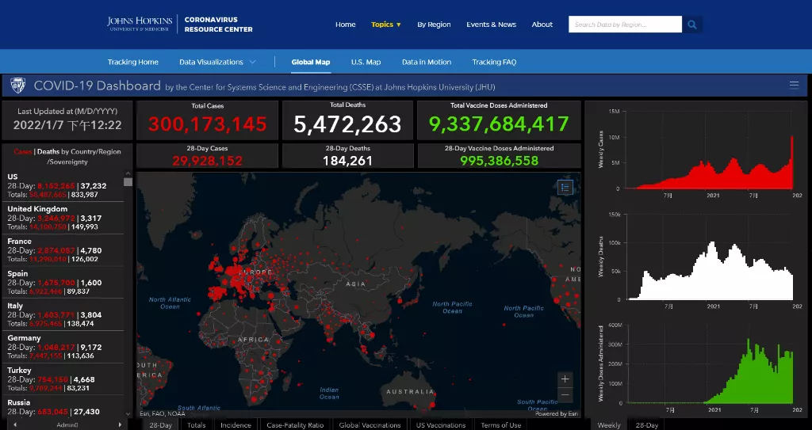Switch to the Totals map tab
This screenshot has width=812, height=430.
(x=197, y=424)
